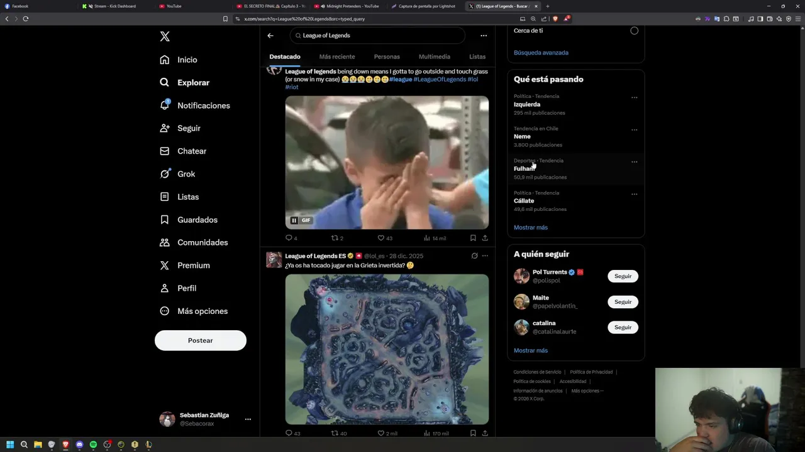
Task: Select the Cerca de ti radio option
Action: point(634,31)
